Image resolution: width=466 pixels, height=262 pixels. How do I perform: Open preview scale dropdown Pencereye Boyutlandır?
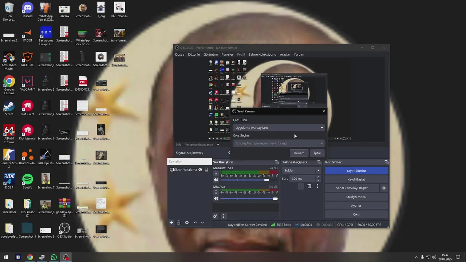pyautogui.click(x=202, y=144)
